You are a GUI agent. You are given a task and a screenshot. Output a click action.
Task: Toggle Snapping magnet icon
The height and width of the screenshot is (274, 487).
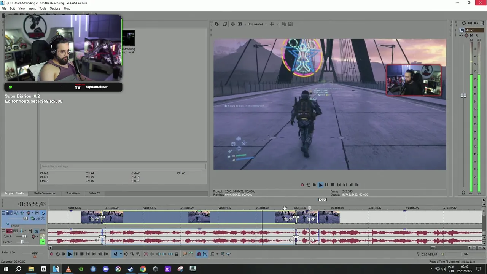pos(199,254)
